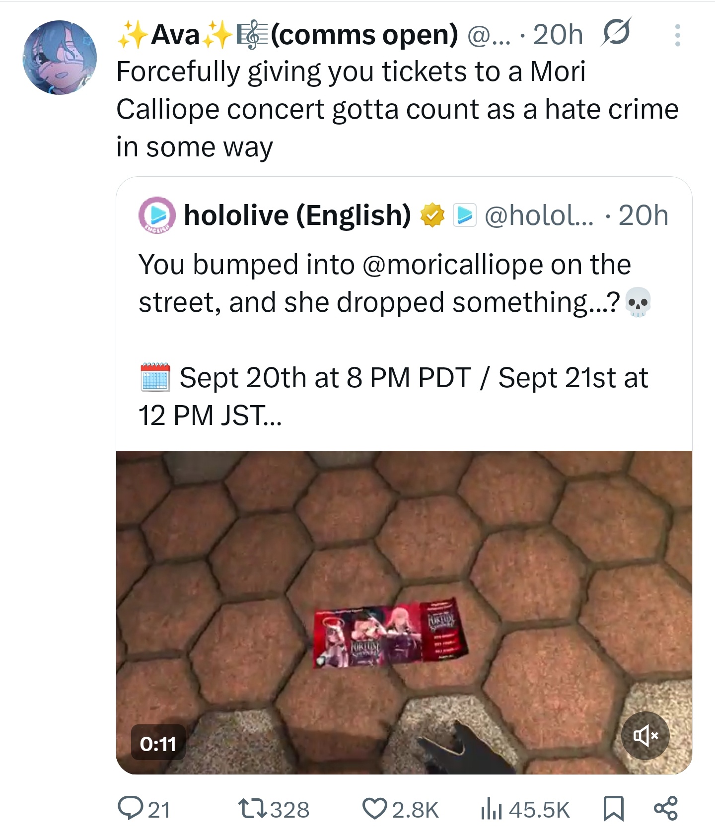Viewport: 715px width, 837px height.
Task: Open the quoted post's @holol... handle
Action: click(539, 215)
